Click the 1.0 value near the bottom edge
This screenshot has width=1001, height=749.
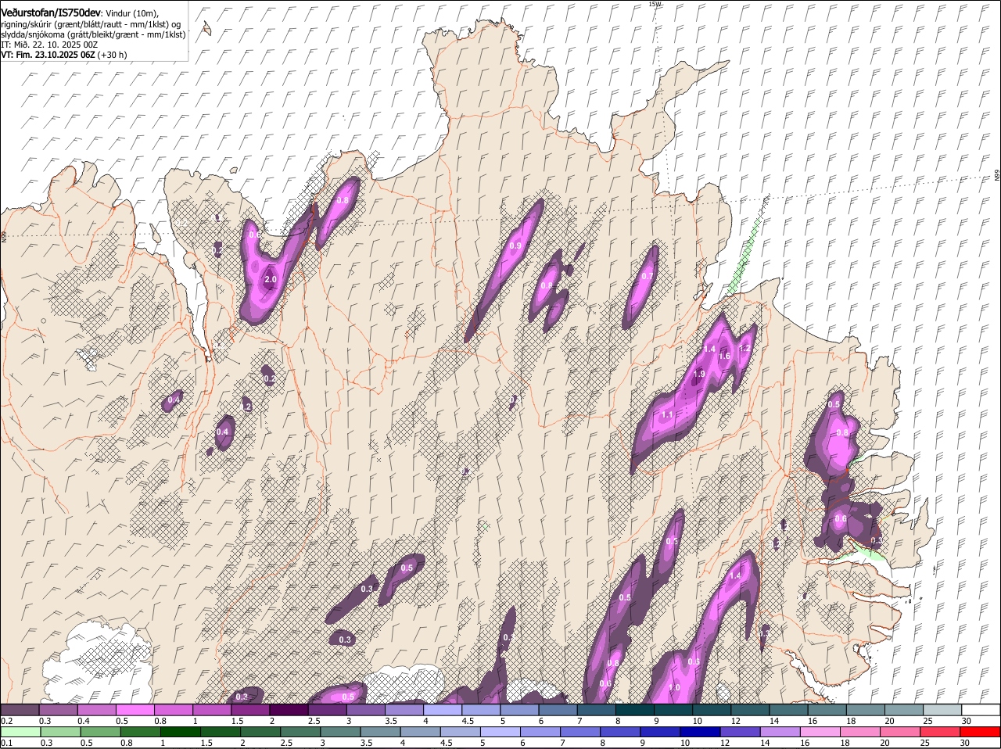pyautogui.click(x=674, y=687)
